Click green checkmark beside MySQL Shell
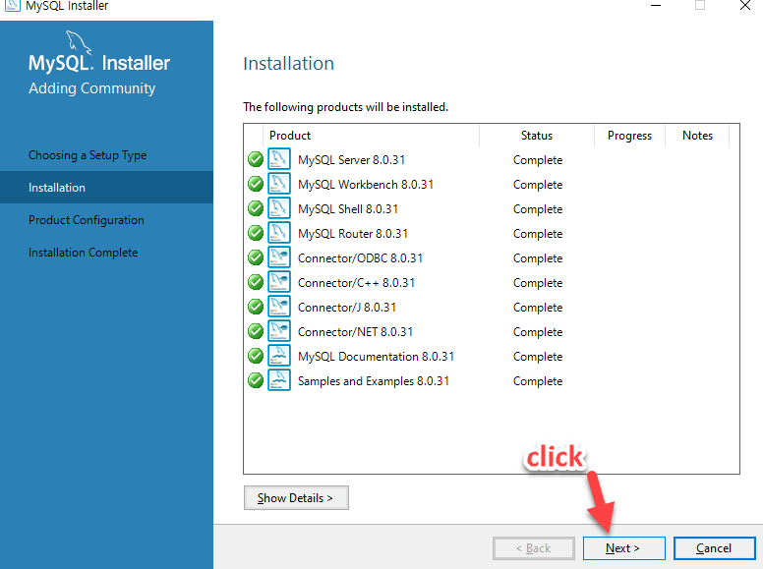The image size is (763, 569). point(256,208)
